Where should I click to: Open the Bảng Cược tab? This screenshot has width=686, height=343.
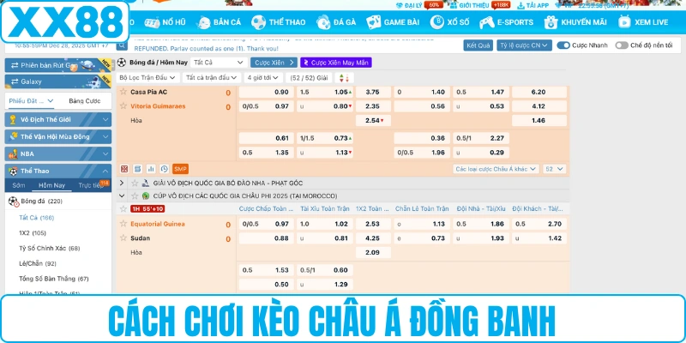pyautogui.click(x=84, y=101)
